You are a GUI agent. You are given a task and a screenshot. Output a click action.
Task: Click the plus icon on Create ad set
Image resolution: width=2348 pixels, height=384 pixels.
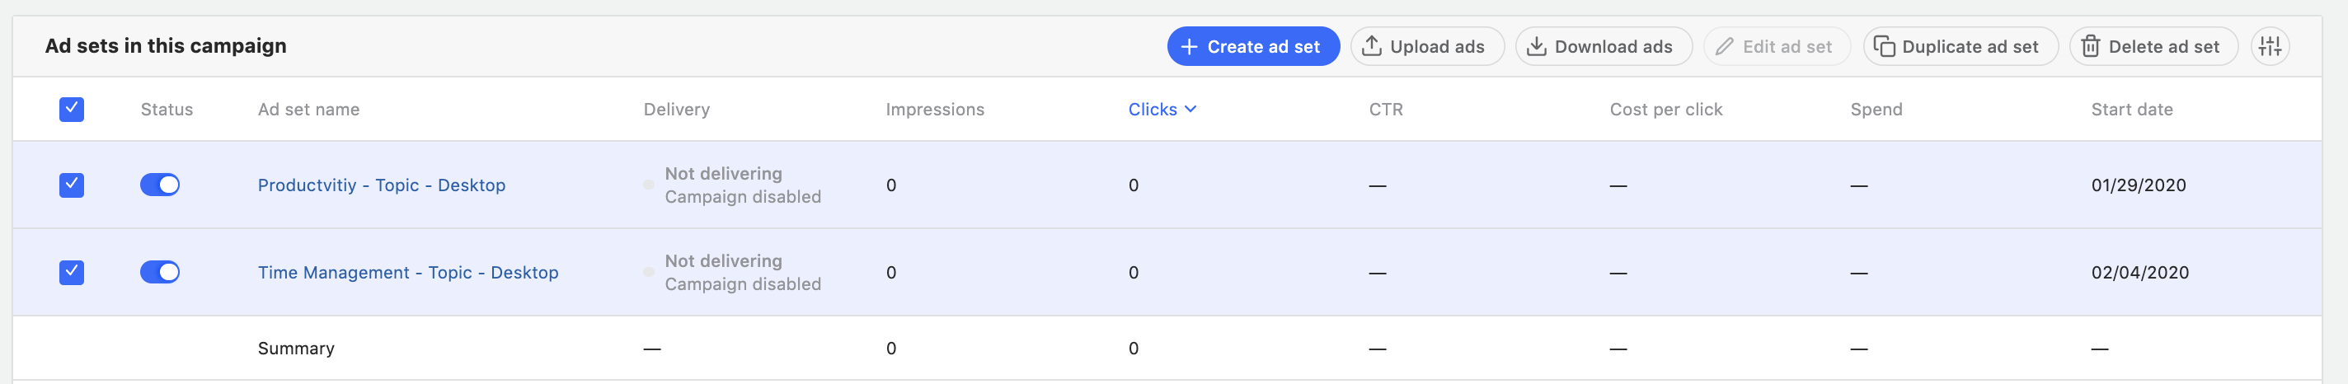tap(1189, 46)
